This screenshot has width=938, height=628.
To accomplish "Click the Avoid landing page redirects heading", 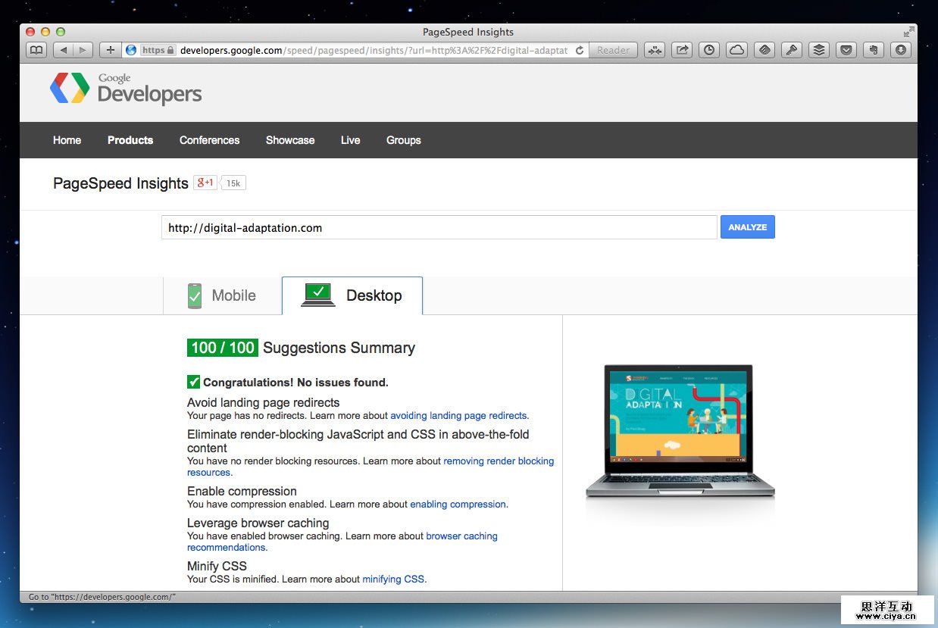I will (x=263, y=403).
